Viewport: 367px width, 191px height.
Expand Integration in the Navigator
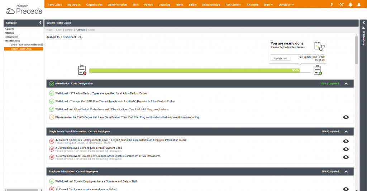pos(12,36)
